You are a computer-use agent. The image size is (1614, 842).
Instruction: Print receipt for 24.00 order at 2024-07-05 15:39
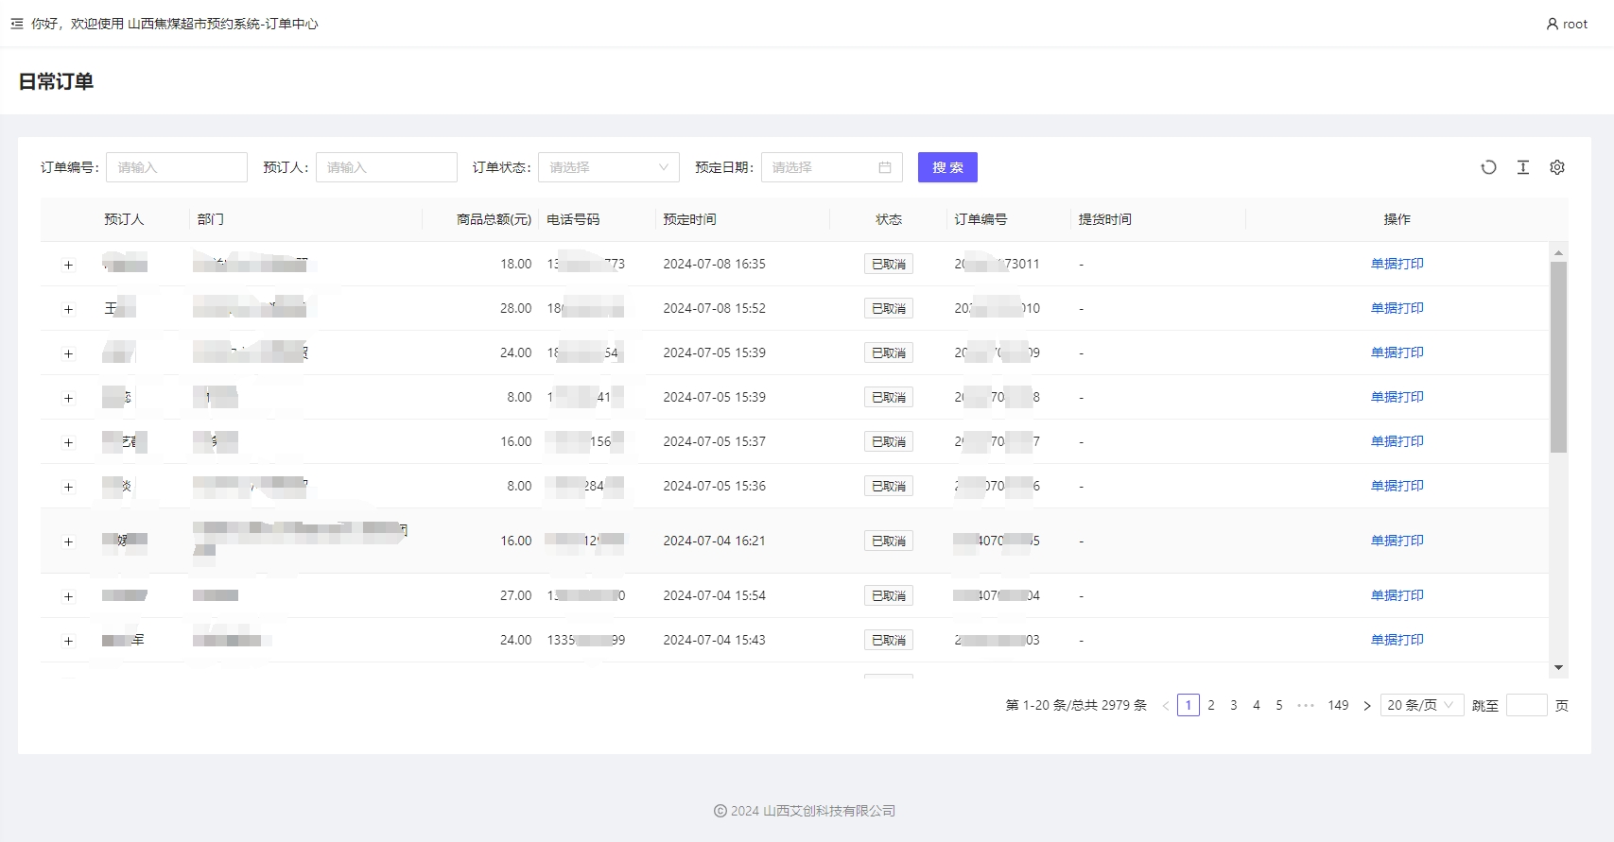1397,352
